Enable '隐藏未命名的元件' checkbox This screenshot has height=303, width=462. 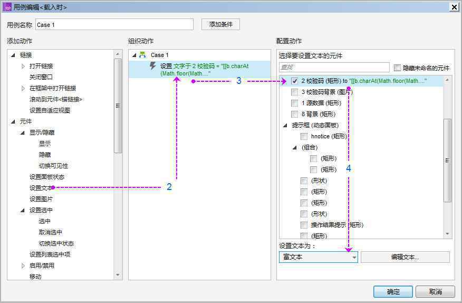coord(397,68)
